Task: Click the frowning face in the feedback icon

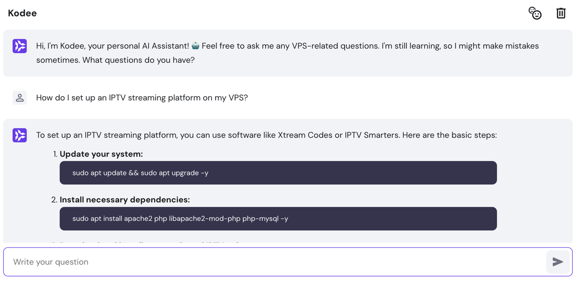Action: click(532, 10)
